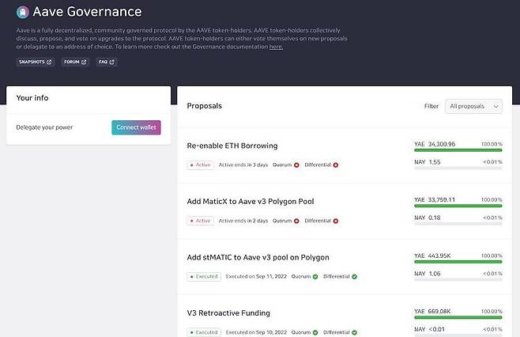Open the FAQ external link button
Screen dimensions: 520x337
click(x=107, y=62)
